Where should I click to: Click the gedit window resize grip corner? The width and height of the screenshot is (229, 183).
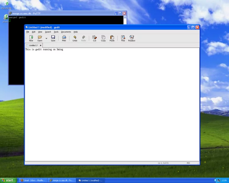(x=198, y=163)
